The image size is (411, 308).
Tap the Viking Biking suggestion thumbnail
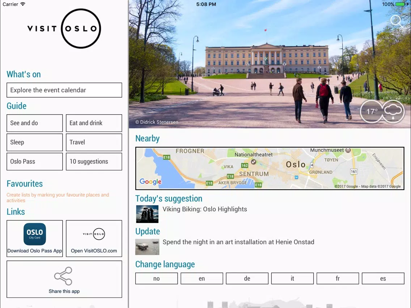147,214
